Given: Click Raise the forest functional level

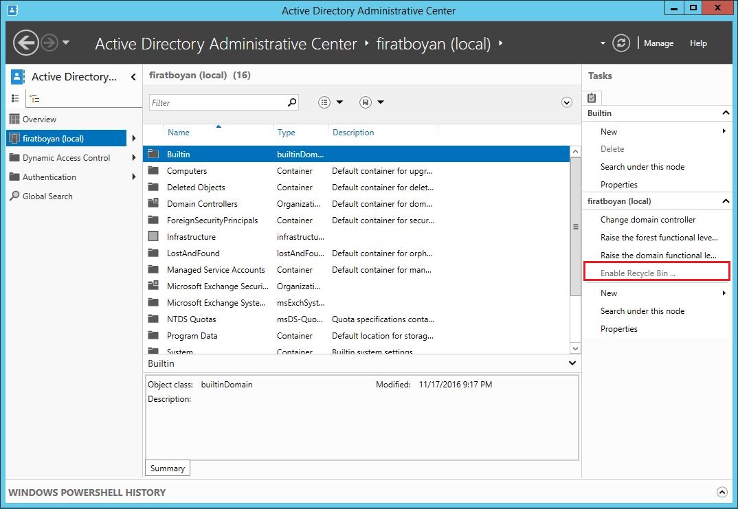Looking at the screenshot, I should [x=659, y=238].
